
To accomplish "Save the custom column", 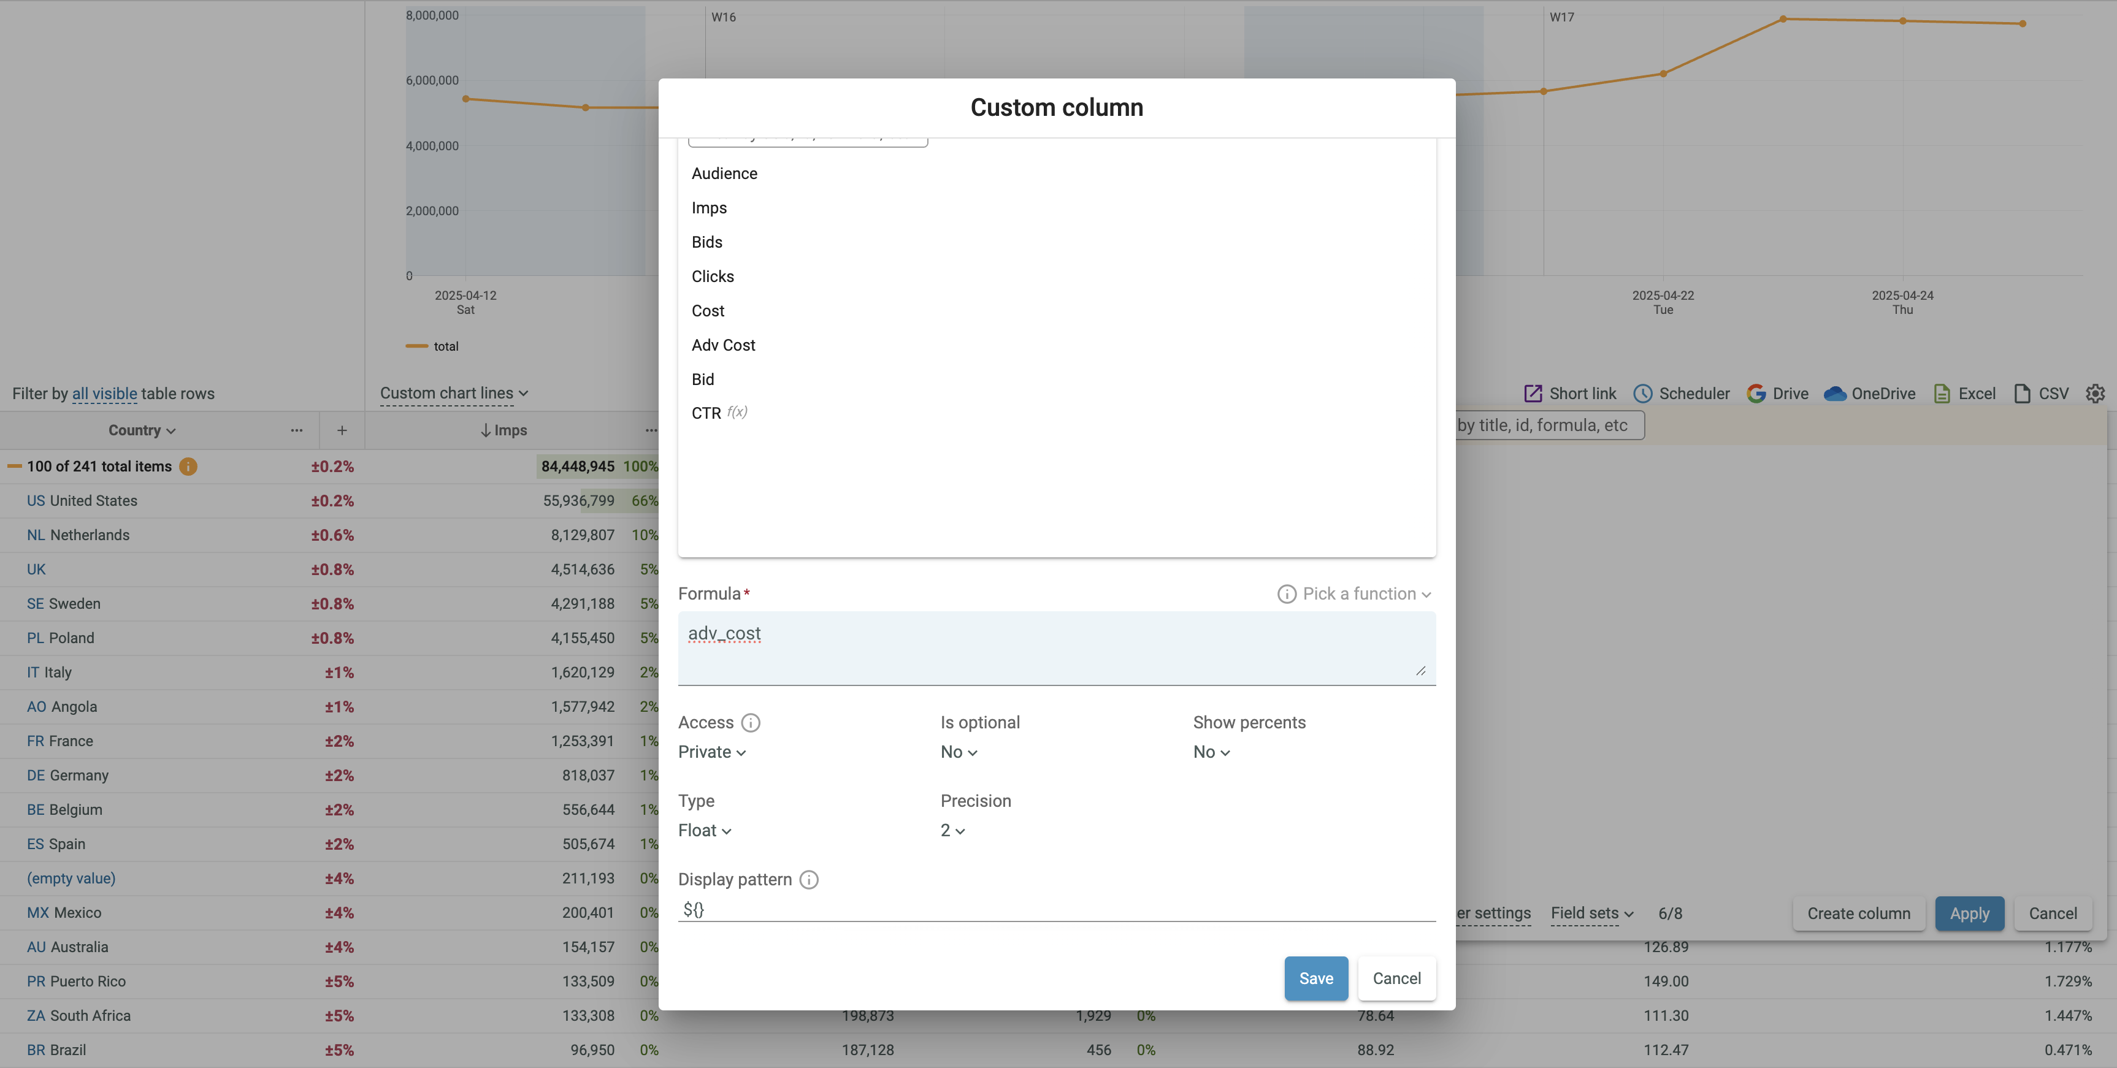I will point(1315,978).
